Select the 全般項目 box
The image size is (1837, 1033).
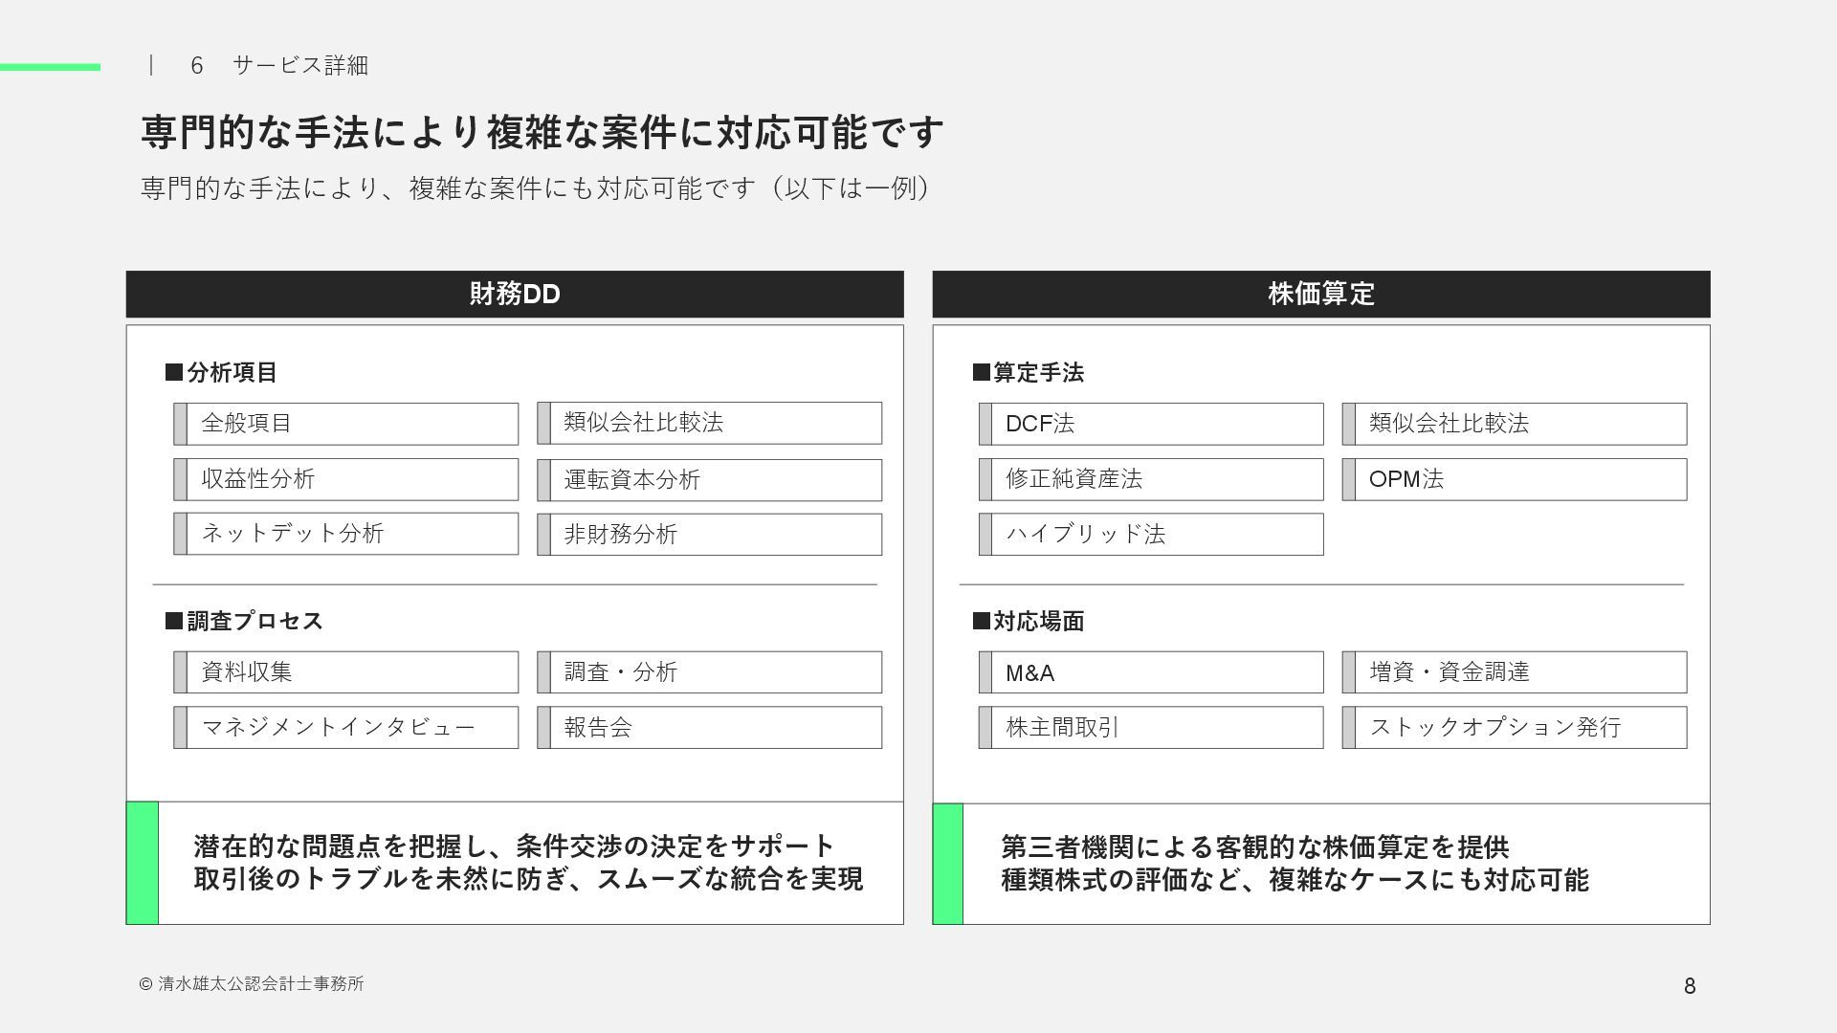(x=345, y=424)
